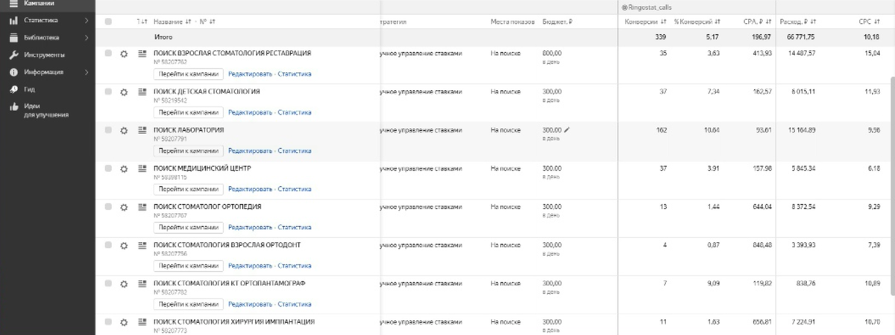
Task: Click the Места показов column header
Action: pyautogui.click(x=512, y=22)
